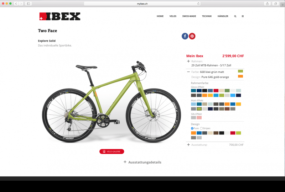Viewport: 285px width, 192px height.
Task: Open the VELOS menu item
Action: (173, 16)
